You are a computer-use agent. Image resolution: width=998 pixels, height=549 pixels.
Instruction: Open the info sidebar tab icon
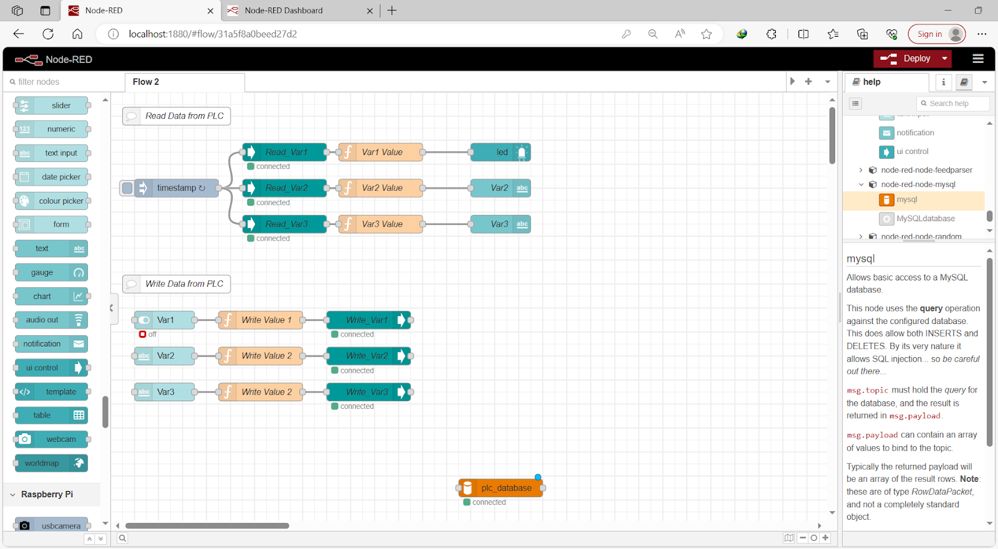point(943,82)
